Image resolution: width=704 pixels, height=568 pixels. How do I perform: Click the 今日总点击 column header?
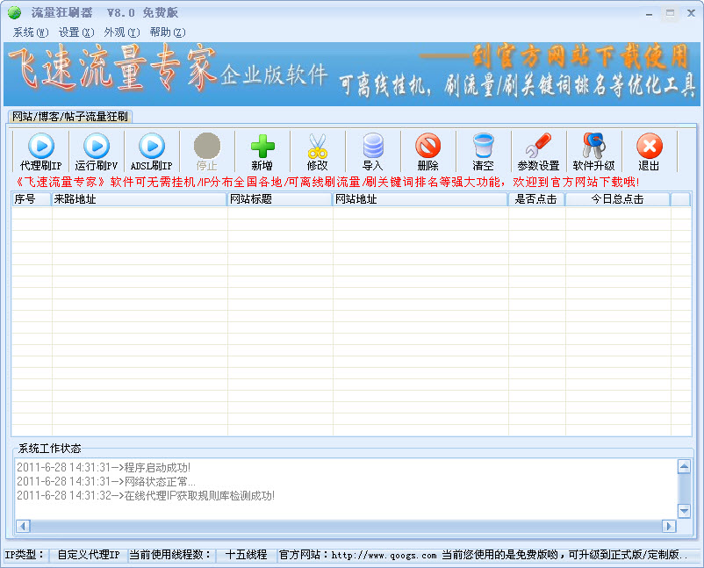tap(617, 199)
